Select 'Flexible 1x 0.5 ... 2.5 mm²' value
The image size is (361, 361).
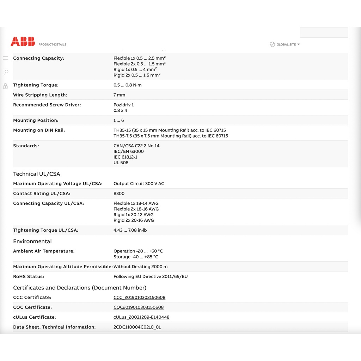[x=140, y=58]
